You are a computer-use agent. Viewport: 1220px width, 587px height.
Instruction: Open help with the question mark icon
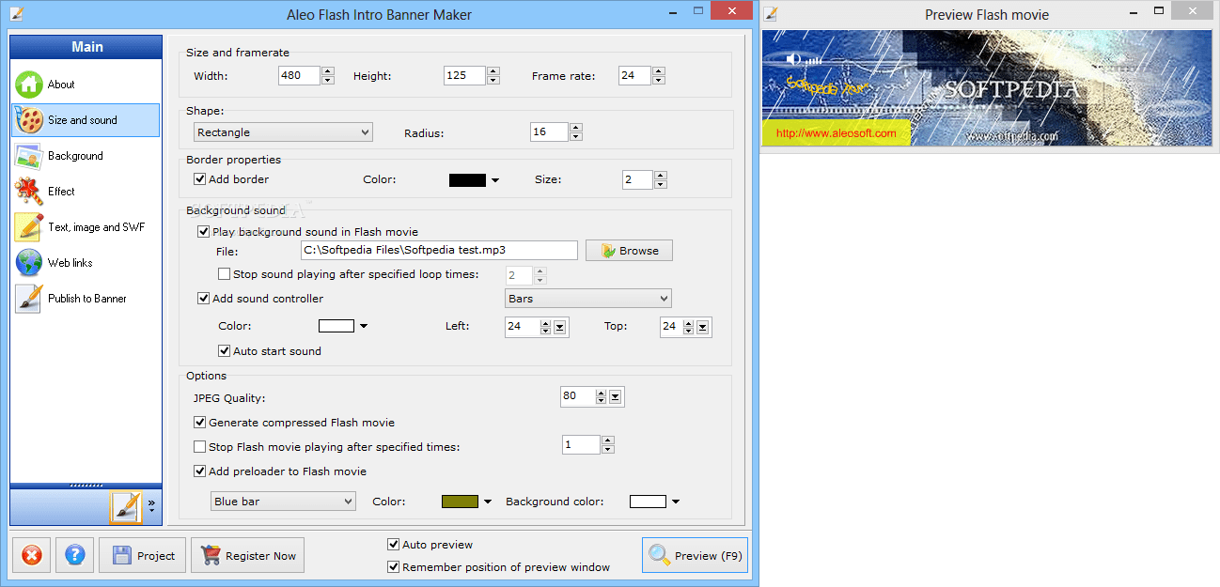(74, 555)
